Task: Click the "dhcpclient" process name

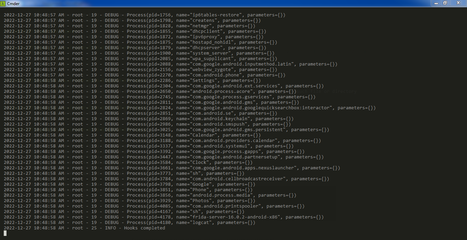Action: tap(206, 31)
